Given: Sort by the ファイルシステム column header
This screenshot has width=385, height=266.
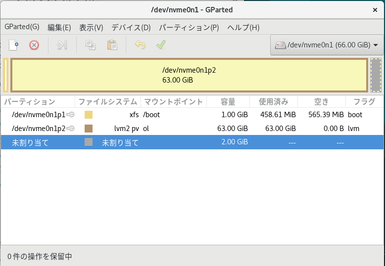Looking at the screenshot, I should [x=107, y=102].
